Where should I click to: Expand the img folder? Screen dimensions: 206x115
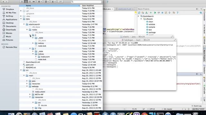point(33,108)
